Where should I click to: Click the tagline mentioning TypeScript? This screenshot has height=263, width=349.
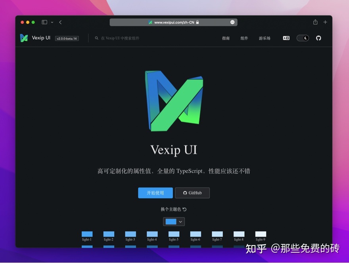click(174, 171)
